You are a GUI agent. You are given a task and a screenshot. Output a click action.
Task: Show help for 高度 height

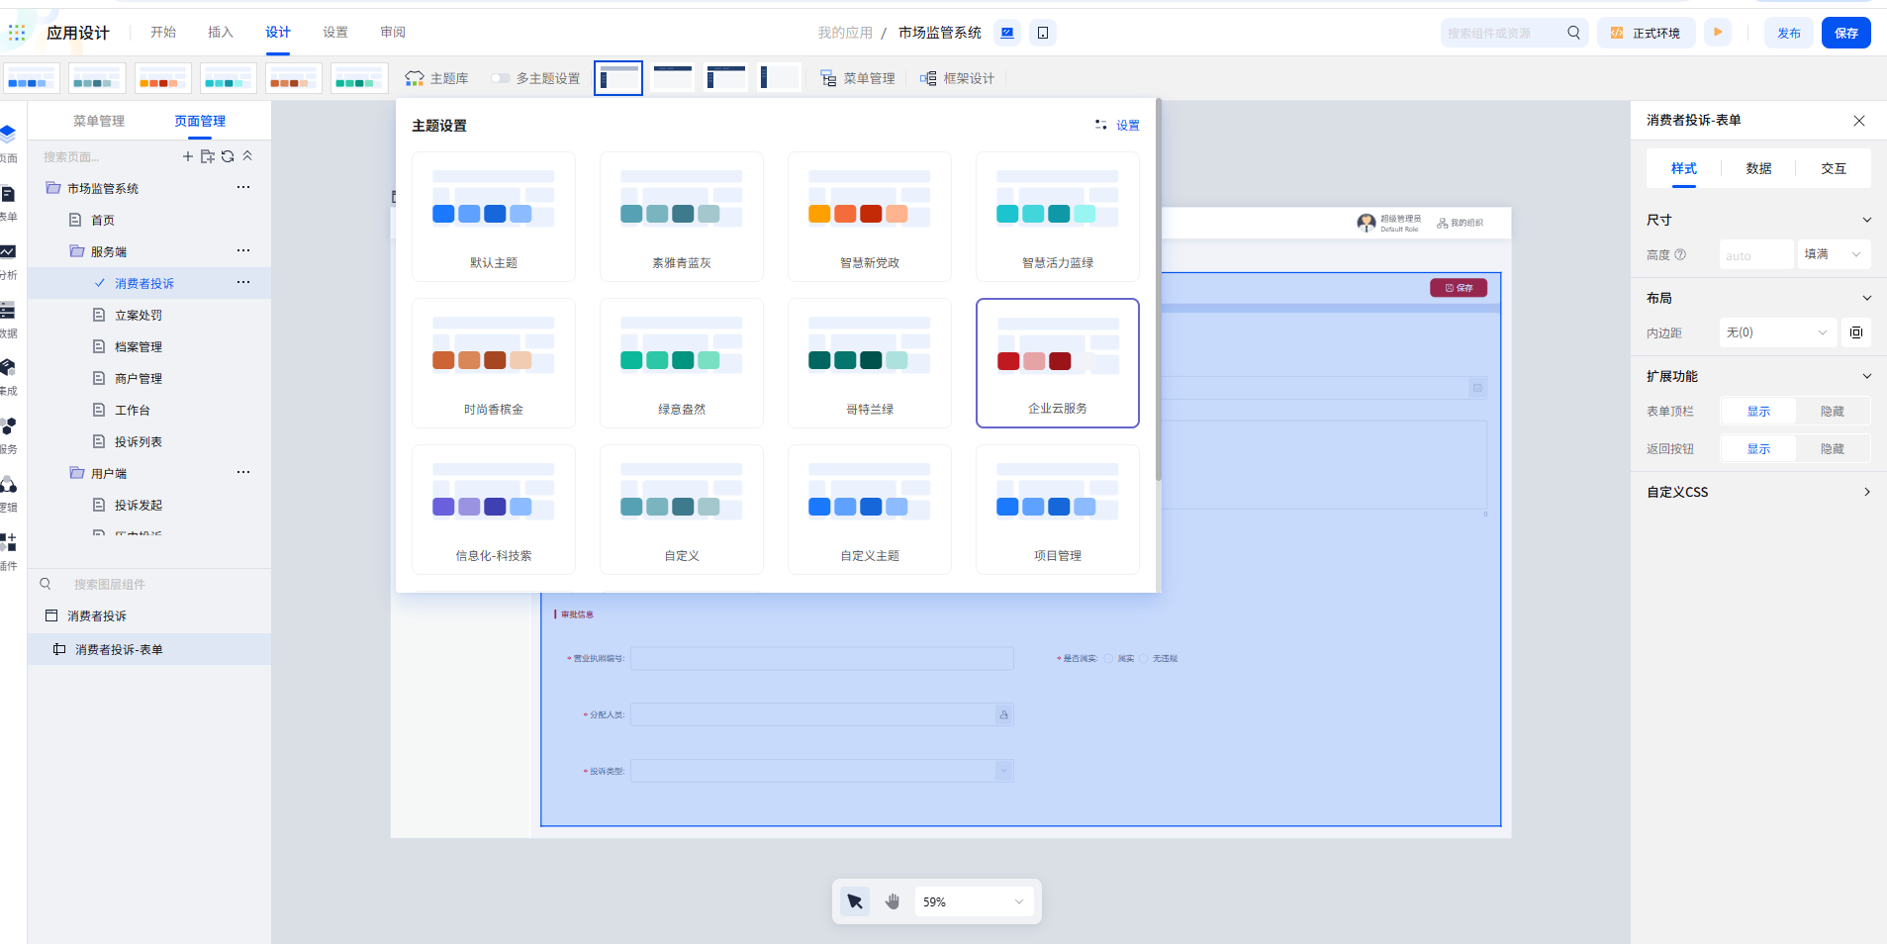click(x=1680, y=254)
